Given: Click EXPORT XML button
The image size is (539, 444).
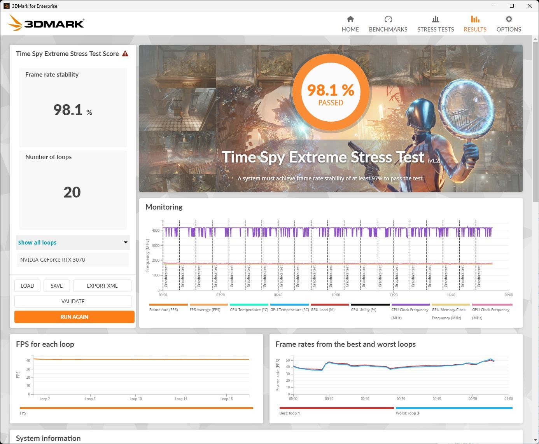Looking at the screenshot, I should click(102, 286).
